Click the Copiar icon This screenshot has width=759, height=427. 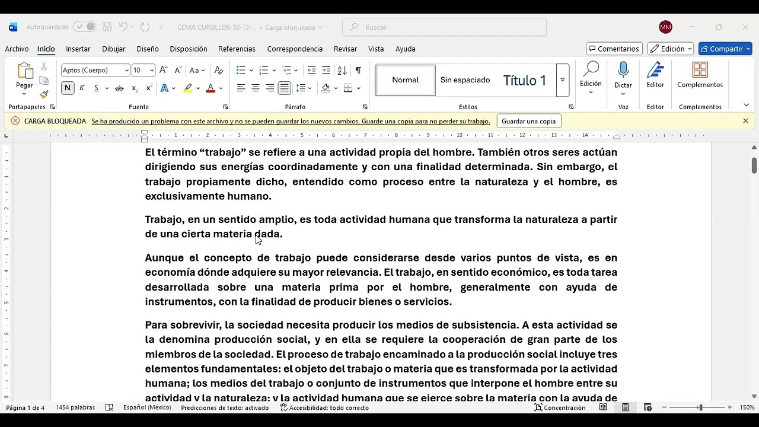tap(44, 81)
